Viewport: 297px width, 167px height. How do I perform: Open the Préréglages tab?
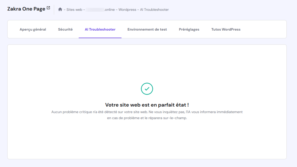pyautogui.click(x=189, y=29)
